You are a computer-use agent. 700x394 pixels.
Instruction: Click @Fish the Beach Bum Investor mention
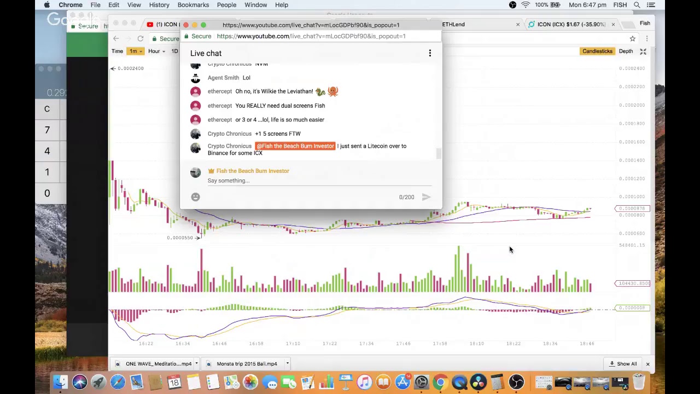click(x=295, y=146)
